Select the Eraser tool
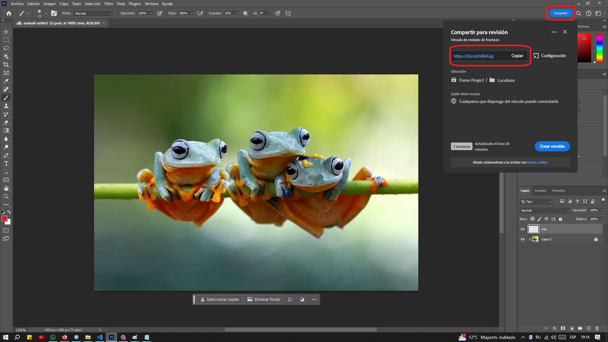 click(x=6, y=123)
